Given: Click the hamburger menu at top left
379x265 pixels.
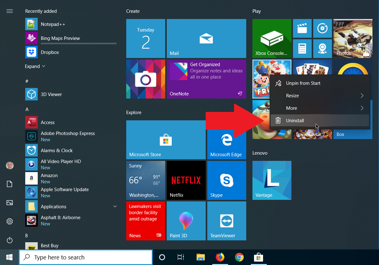Looking at the screenshot, I should click(10, 11).
